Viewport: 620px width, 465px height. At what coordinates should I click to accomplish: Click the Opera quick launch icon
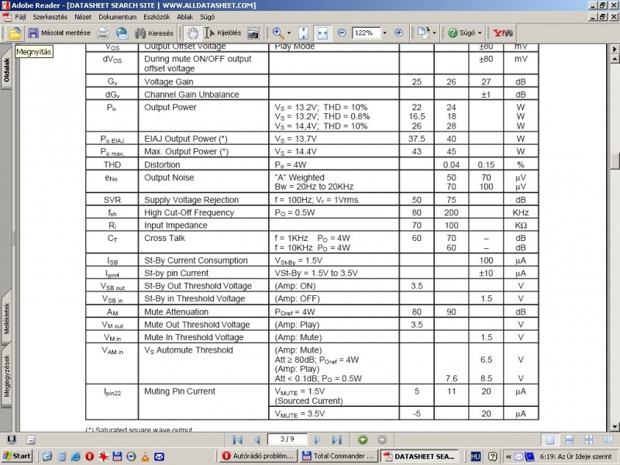89,456
